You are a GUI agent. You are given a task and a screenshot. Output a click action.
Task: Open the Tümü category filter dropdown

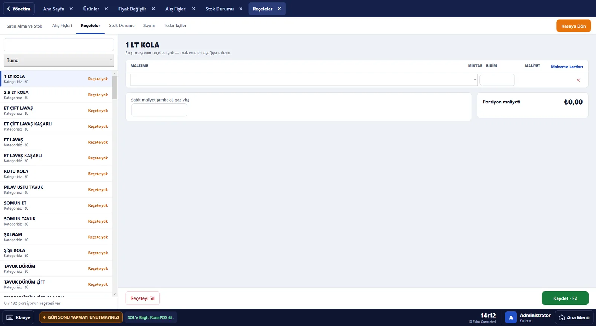pos(59,60)
